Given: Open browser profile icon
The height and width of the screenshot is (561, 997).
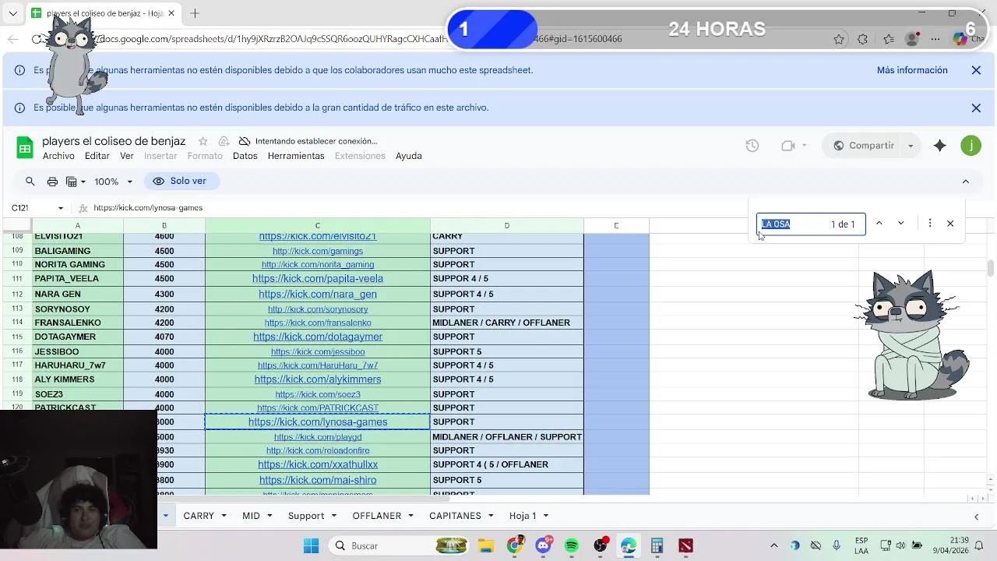Looking at the screenshot, I should tap(912, 39).
